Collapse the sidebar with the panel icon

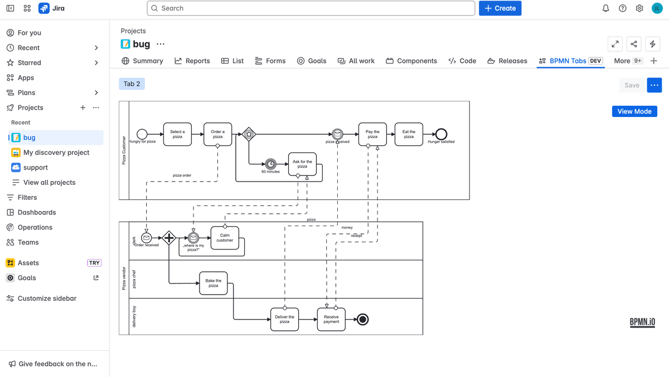pyautogui.click(x=10, y=8)
